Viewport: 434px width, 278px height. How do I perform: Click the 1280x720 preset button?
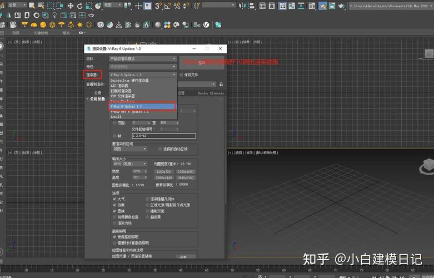(163, 172)
